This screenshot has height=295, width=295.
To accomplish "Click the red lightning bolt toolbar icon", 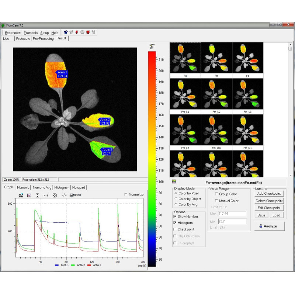I will click(x=77, y=32).
